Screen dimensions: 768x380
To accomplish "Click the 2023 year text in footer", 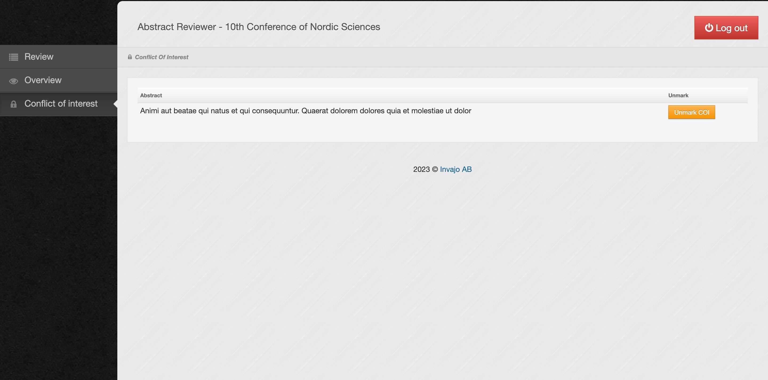I will click(421, 169).
